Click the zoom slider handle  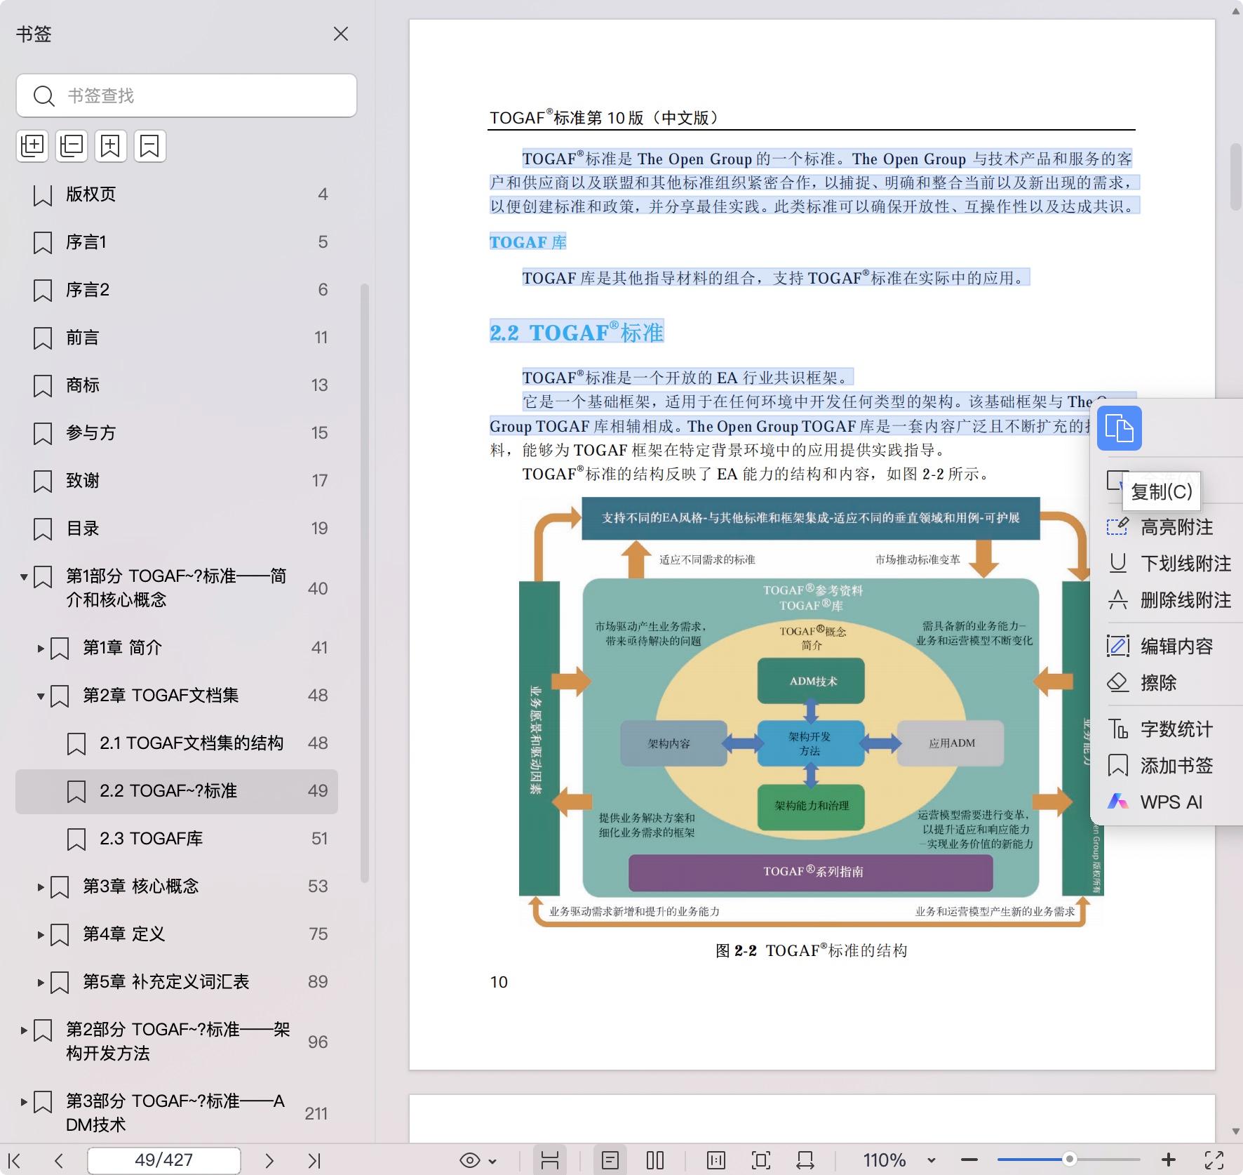tap(1069, 1160)
